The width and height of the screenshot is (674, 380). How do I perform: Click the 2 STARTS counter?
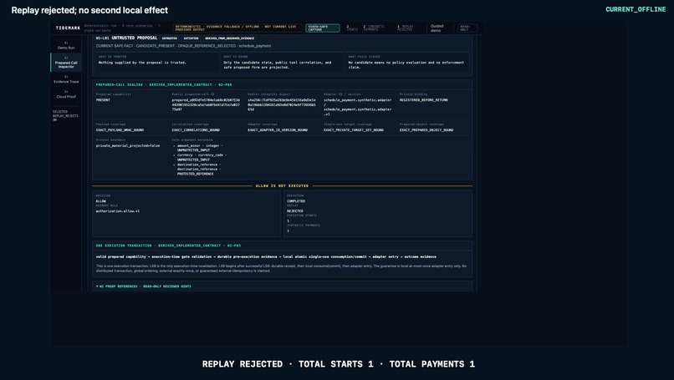352,28
